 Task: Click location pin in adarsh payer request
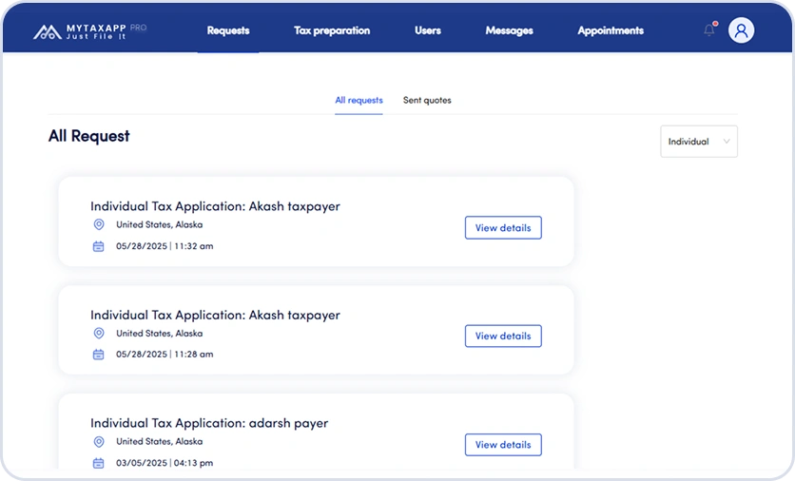pyautogui.click(x=98, y=442)
